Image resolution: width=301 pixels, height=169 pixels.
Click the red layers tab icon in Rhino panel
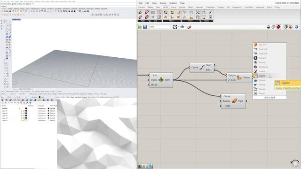tap(2, 100)
